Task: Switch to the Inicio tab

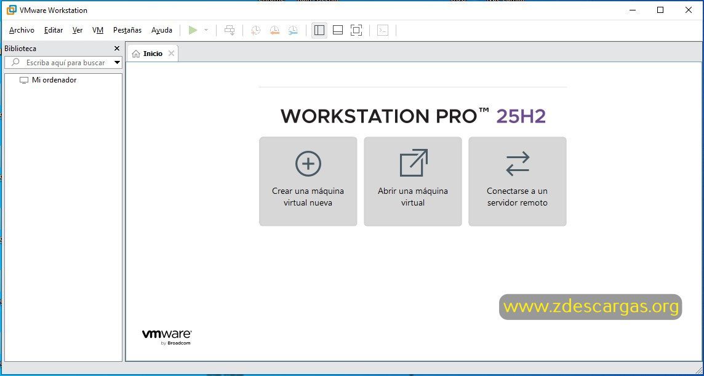Action: pos(153,54)
